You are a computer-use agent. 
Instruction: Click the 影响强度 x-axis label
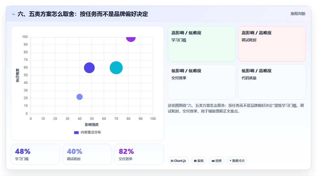pyautogui.click(x=92, y=124)
